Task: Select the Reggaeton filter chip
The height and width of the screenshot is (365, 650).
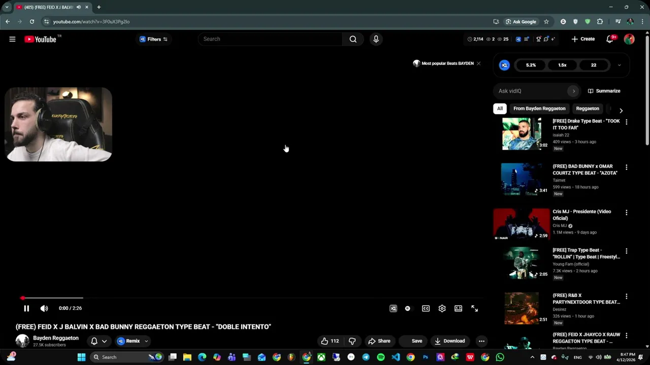Action: pyautogui.click(x=588, y=108)
